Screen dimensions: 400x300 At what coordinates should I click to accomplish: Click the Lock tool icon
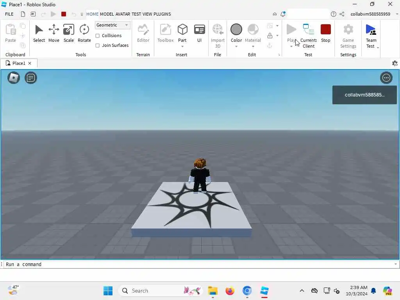pyautogui.click(x=270, y=36)
